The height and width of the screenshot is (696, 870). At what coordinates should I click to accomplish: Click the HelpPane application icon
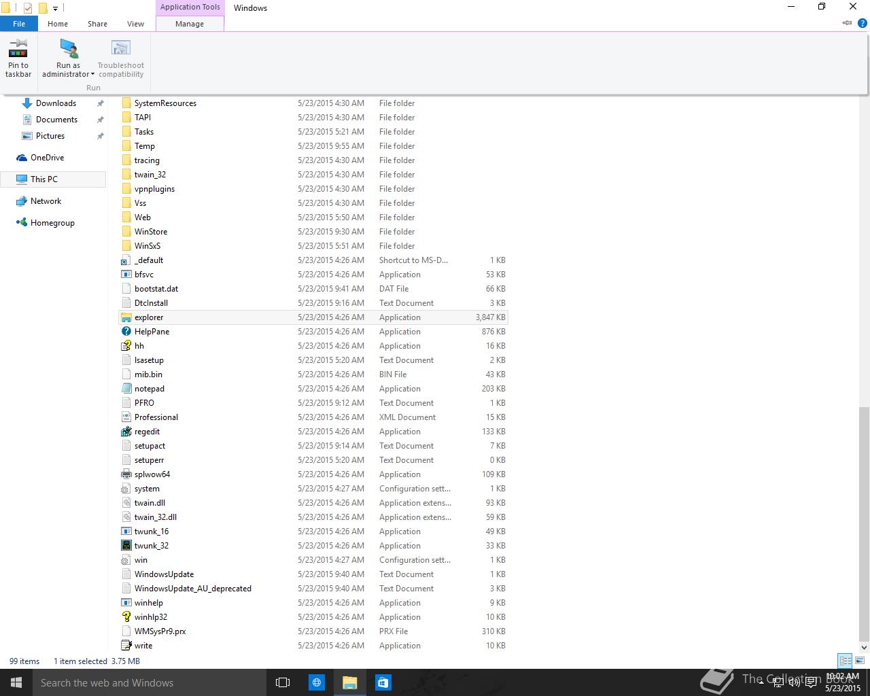click(126, 332)
